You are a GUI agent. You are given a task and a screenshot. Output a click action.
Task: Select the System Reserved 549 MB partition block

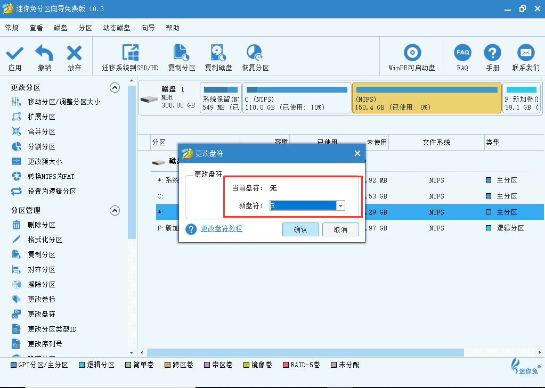(221, 98)
